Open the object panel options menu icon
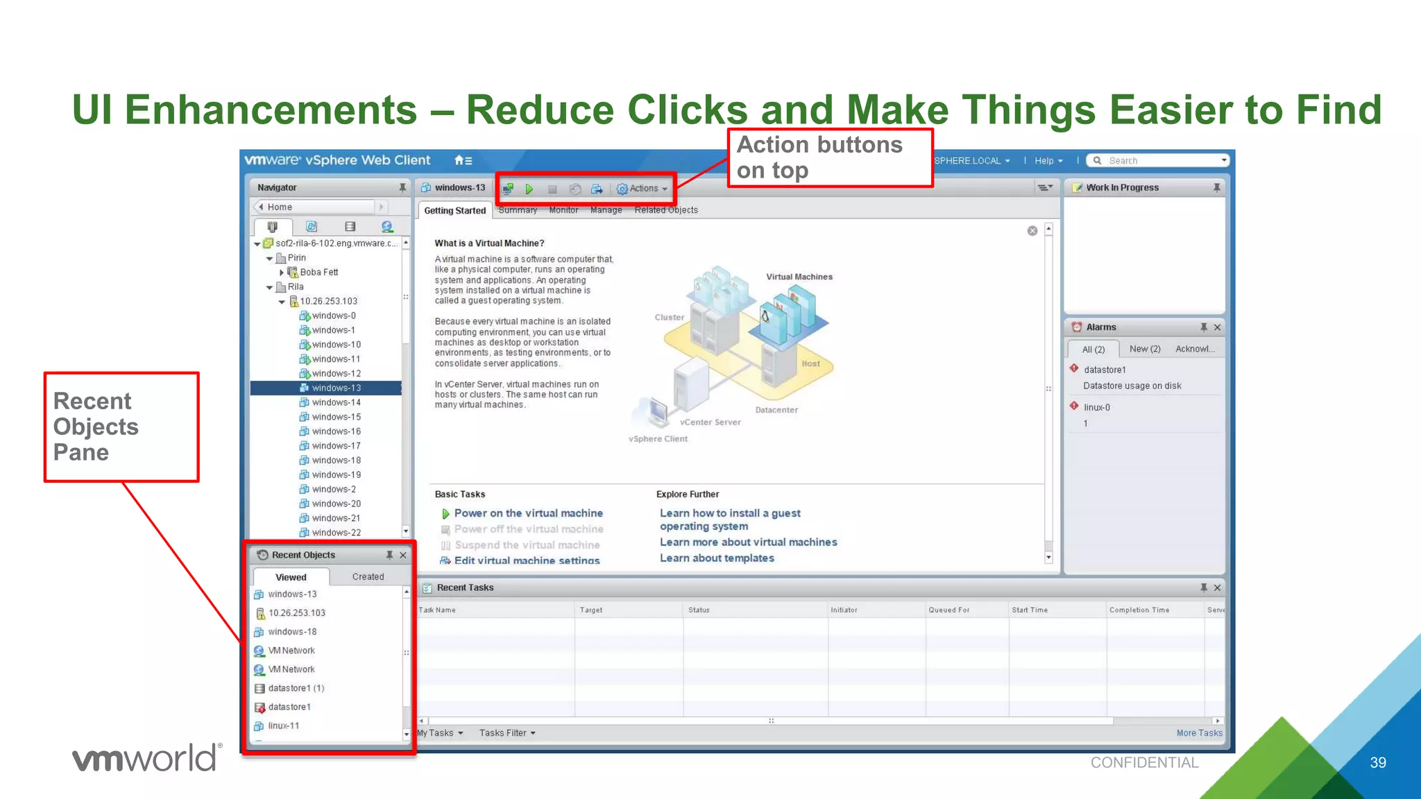This screenshot has height=799, width=1421. [1045, 187]
